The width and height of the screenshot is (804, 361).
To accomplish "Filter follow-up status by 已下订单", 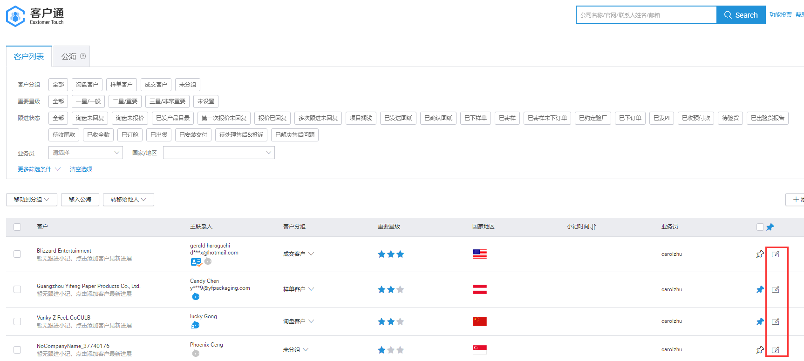I will point(630,118).
